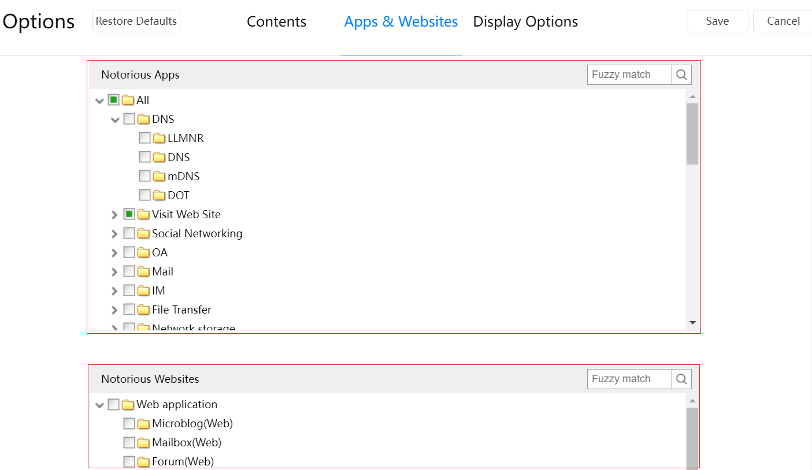Click the LLMNR folder icon
Image resolution: width=812 pixels, height=470 pixels.
[x=159, y=139]
